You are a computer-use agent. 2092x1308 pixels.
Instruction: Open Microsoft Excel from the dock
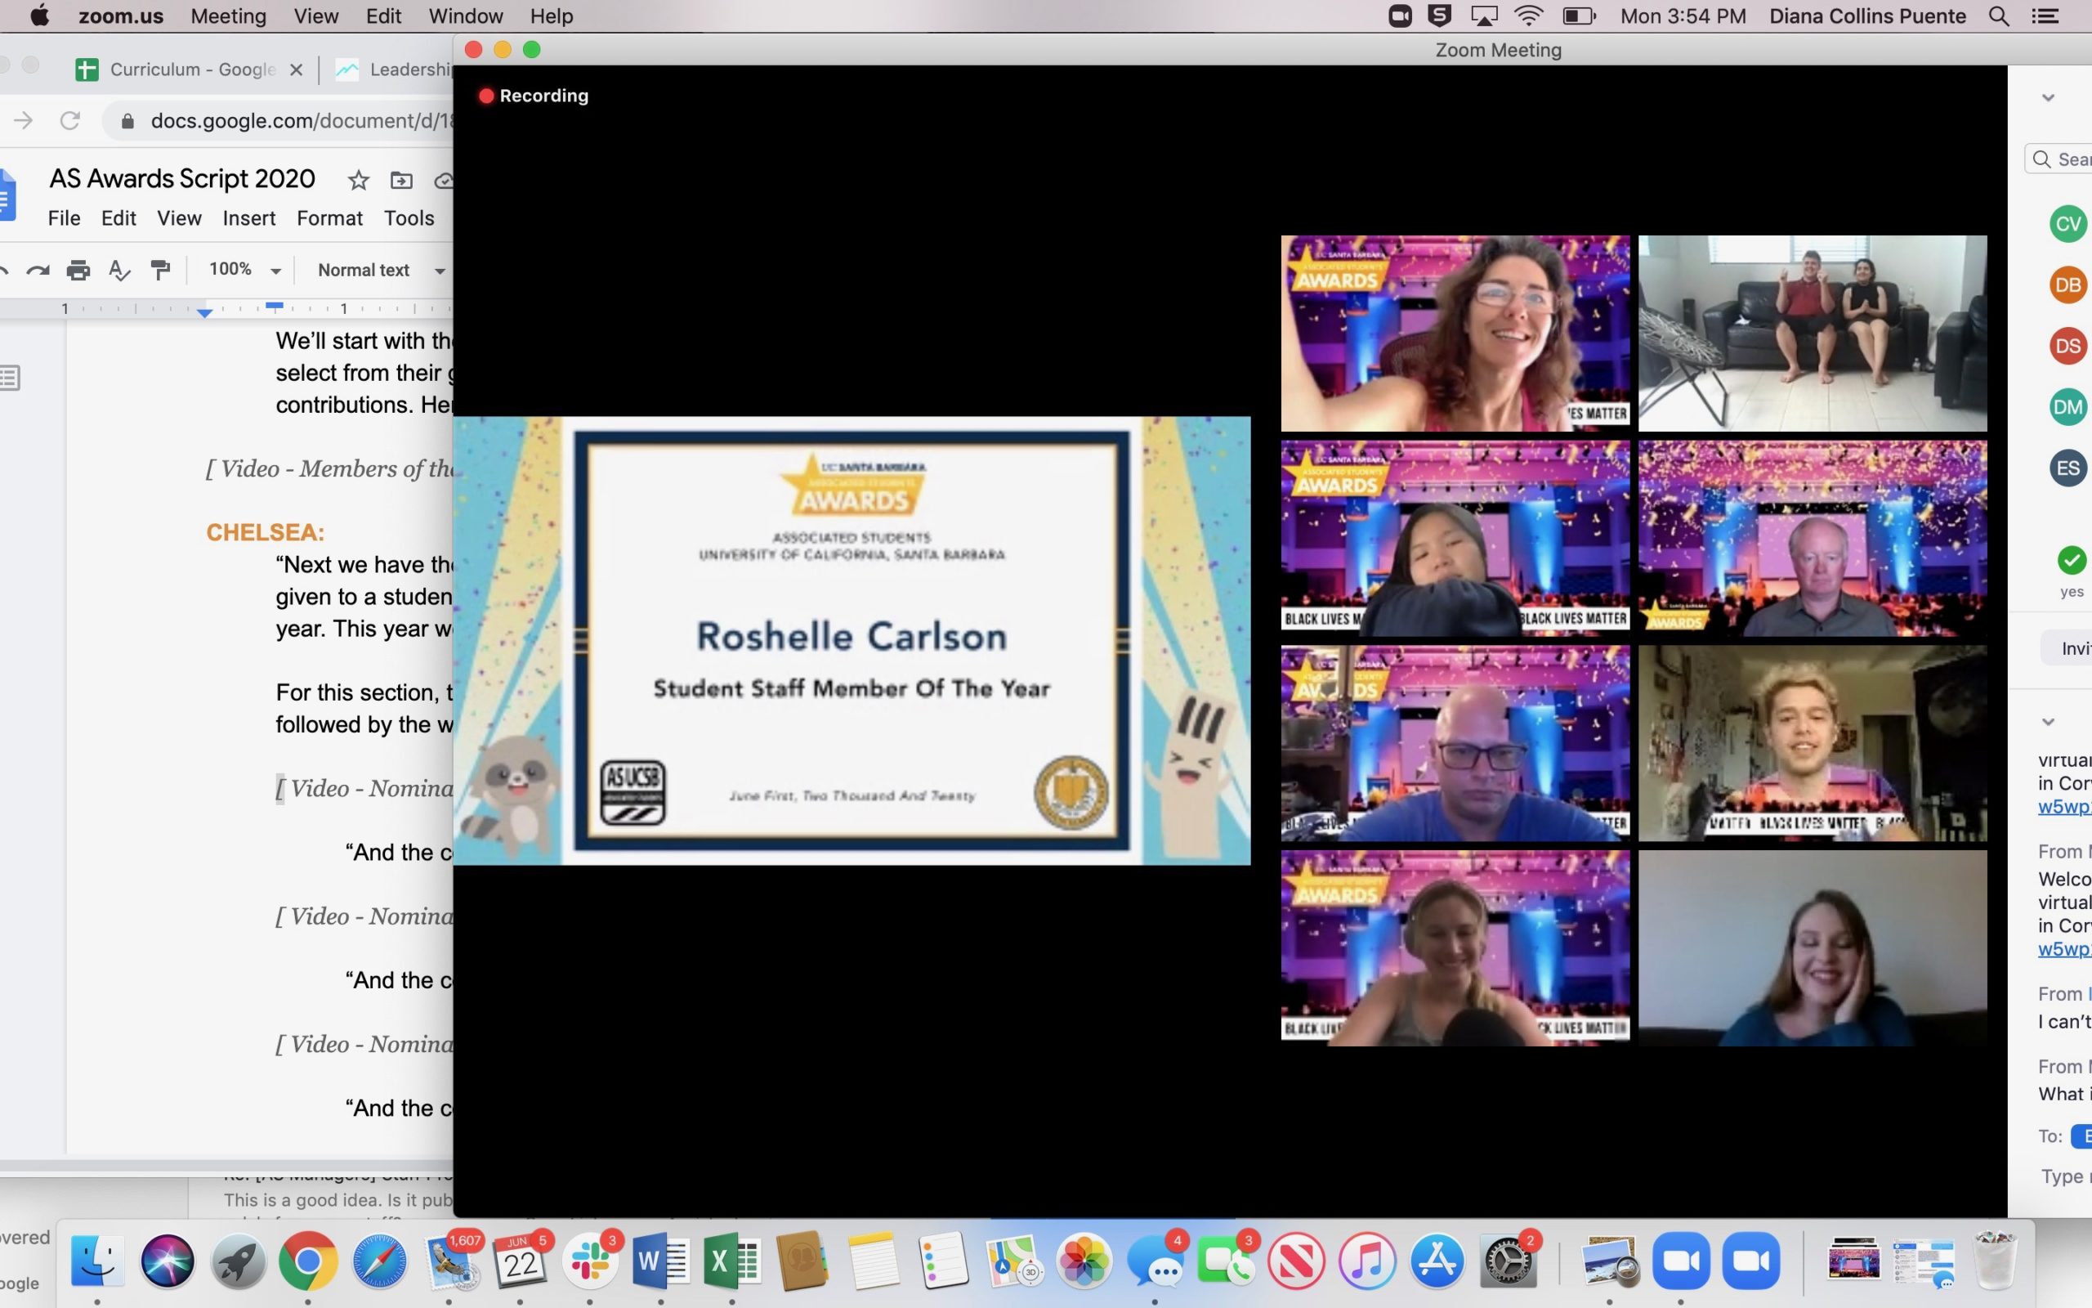click(733, 1262)
